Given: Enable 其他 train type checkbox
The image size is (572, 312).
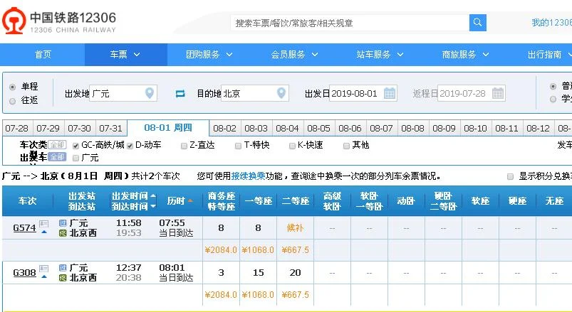Looking at the screenshot, I should point(346,146).
